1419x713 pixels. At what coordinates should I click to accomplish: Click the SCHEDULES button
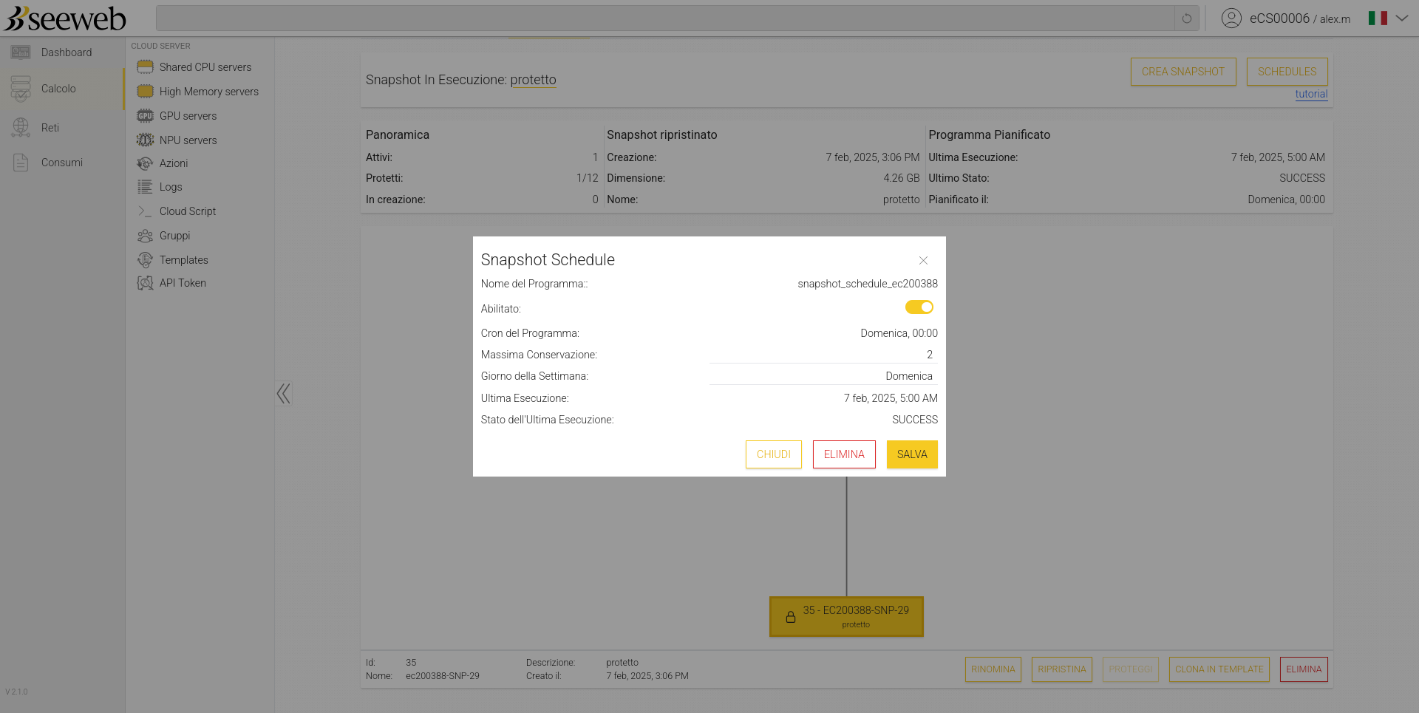point(1287,72)
